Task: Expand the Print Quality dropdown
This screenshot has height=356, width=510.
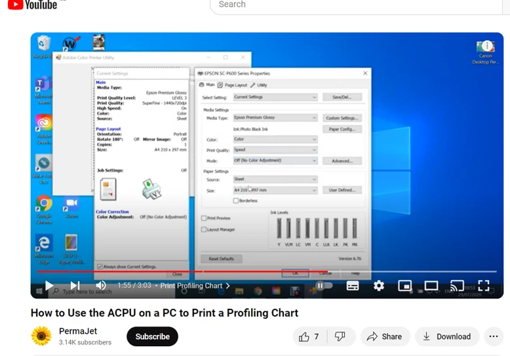Action: [x=275, y=149]
